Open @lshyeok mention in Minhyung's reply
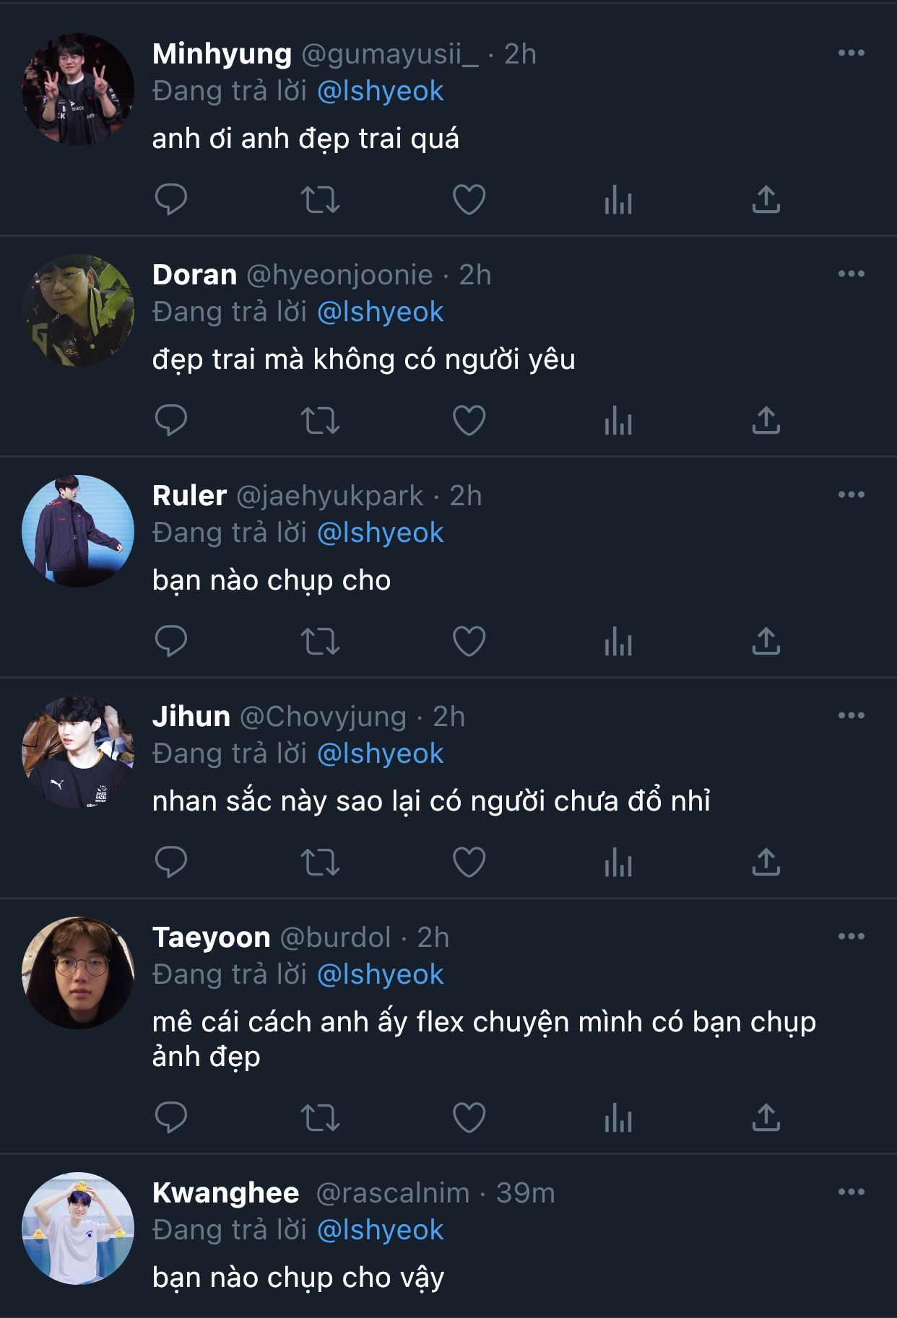 pyautogui.click(x=380, y=92)
